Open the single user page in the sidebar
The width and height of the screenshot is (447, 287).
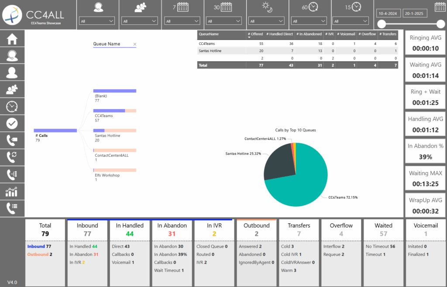(x=12, y=73)
